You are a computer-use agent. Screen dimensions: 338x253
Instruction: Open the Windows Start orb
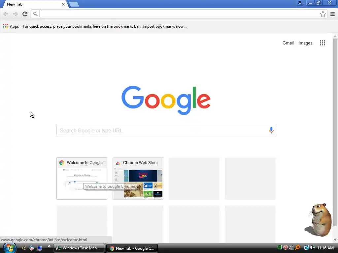click(x=10, y=248)
